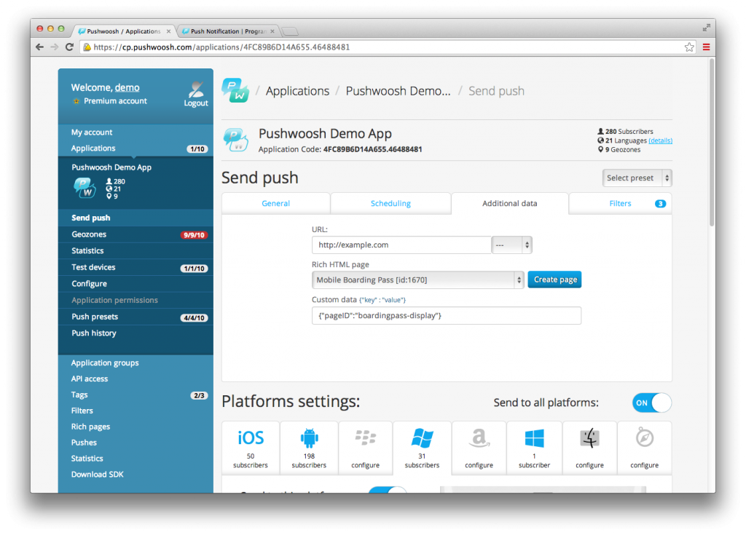Toggle Send to all platforms switch
The width and height of the screenshot is (746, 535).
652,403
